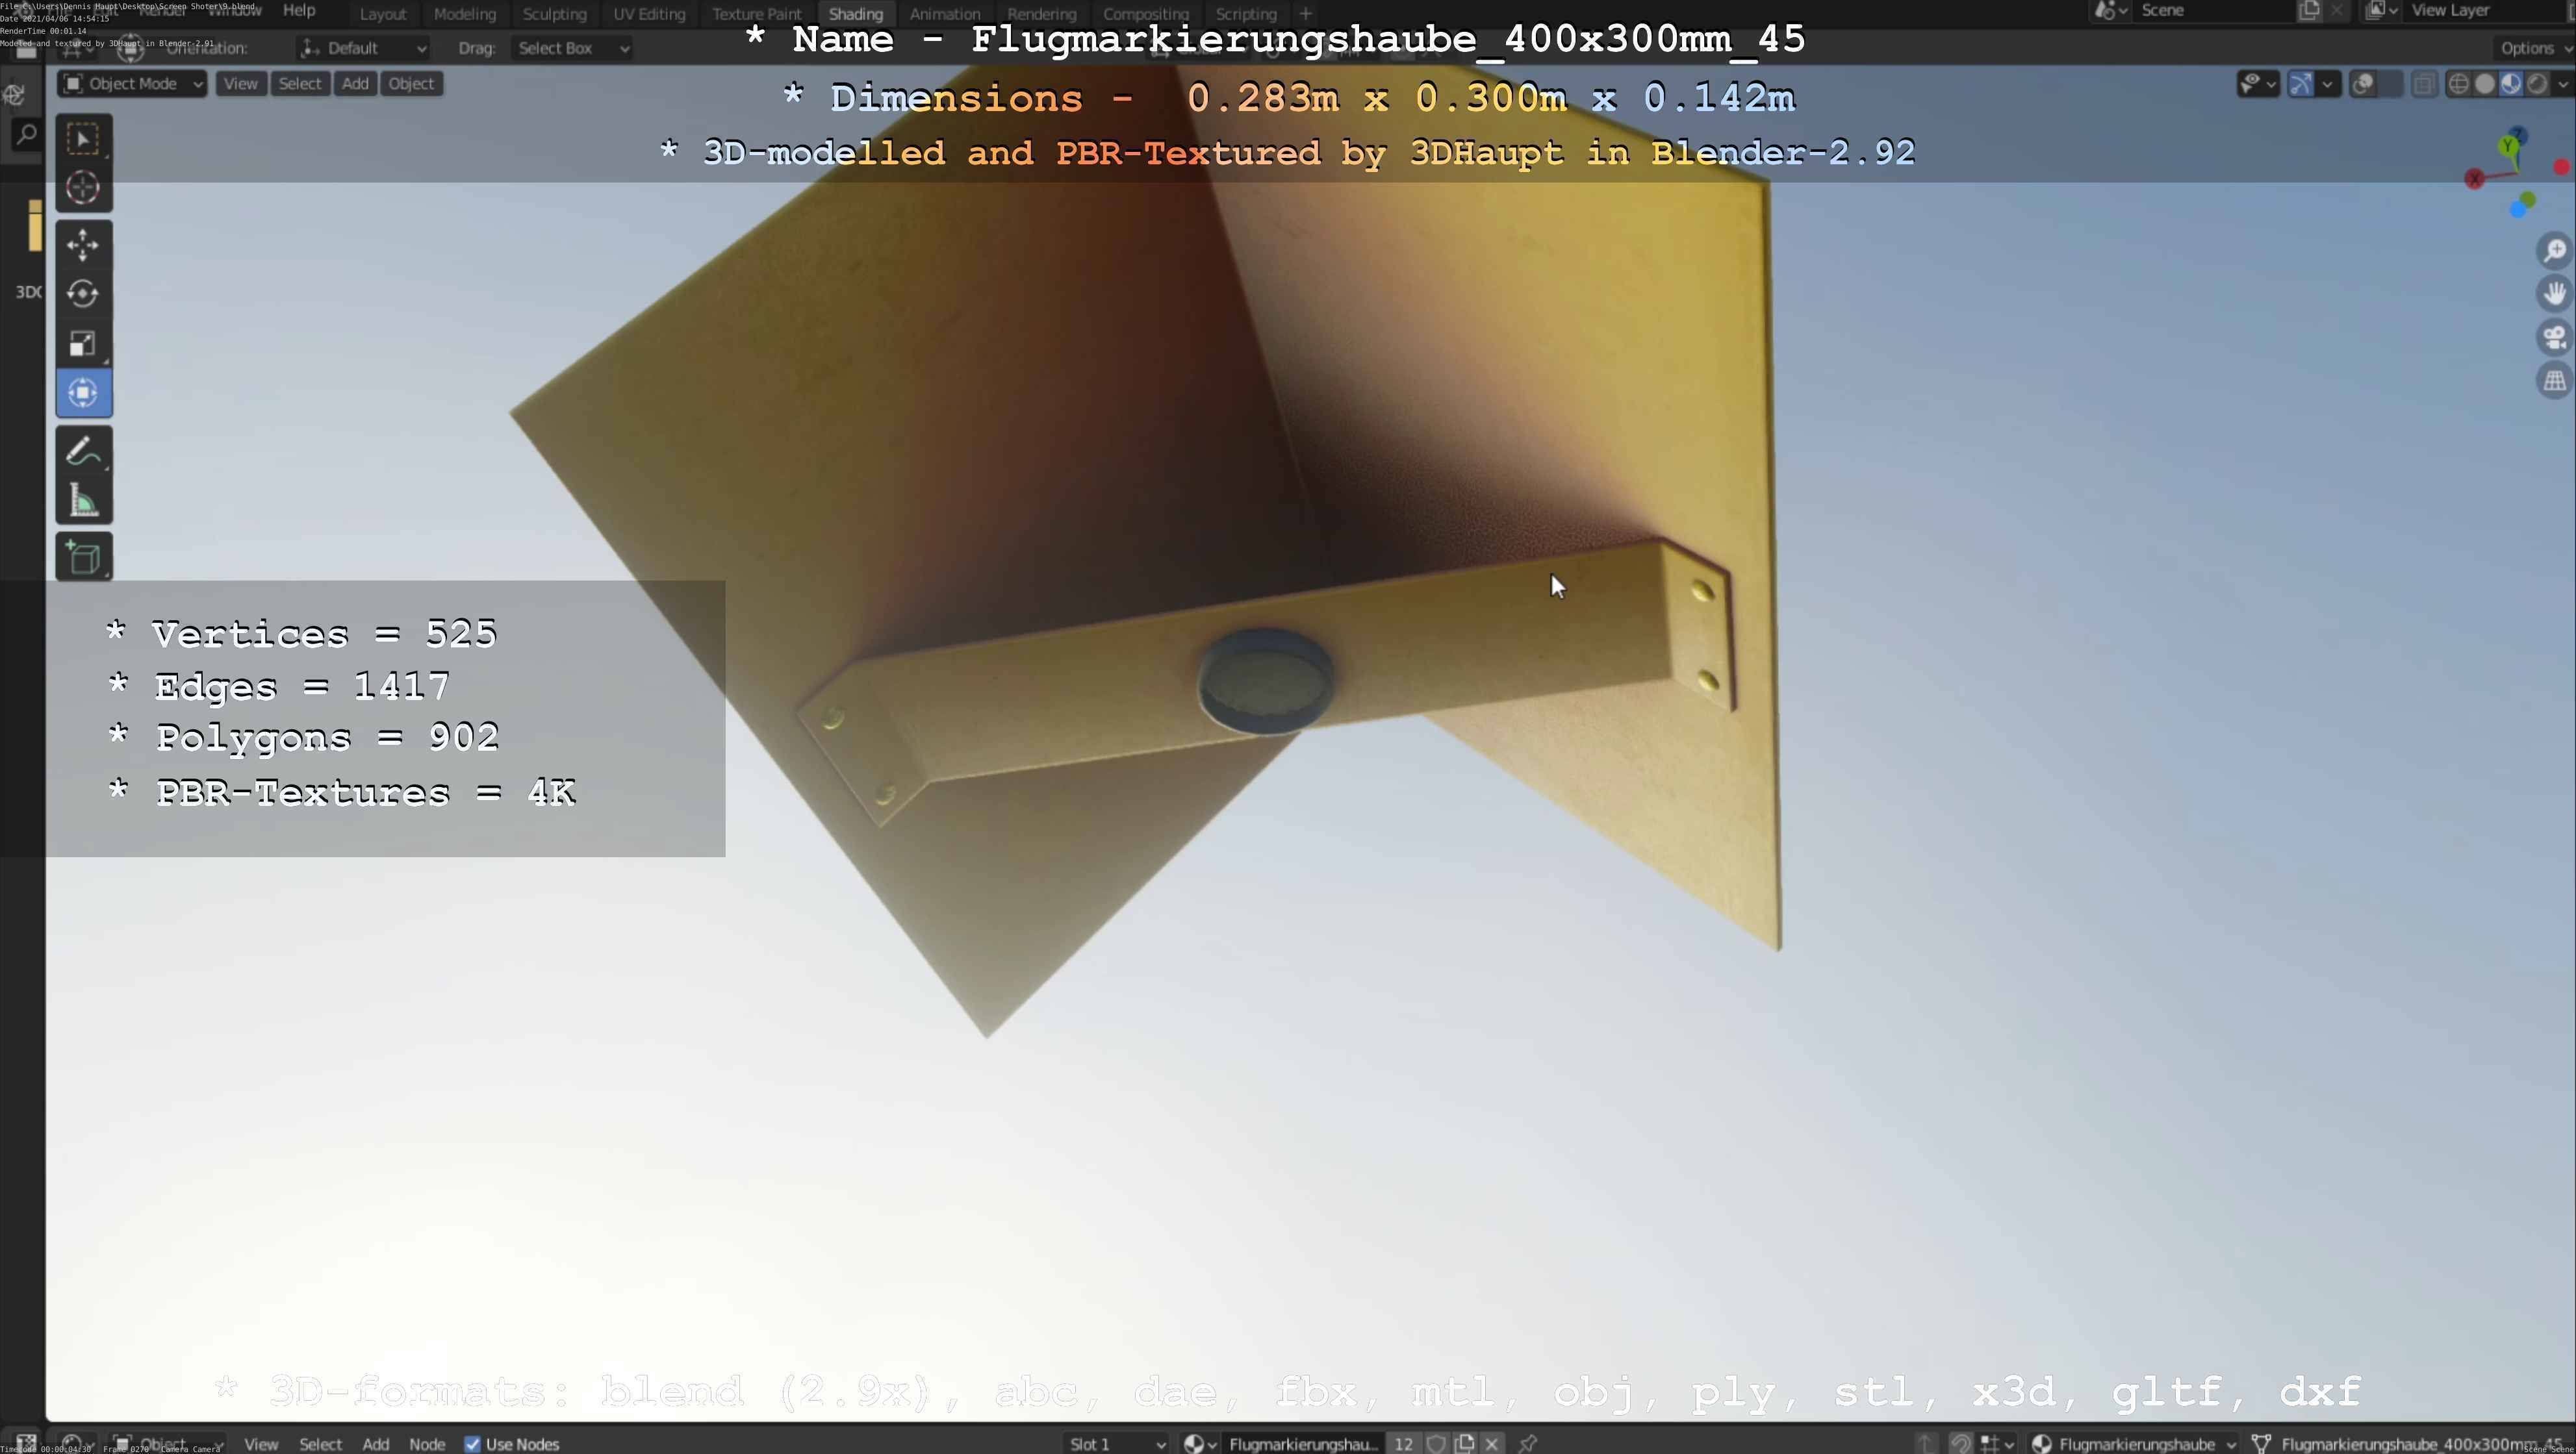
Task: Select the Scale tool
Action: coord(83,344)
